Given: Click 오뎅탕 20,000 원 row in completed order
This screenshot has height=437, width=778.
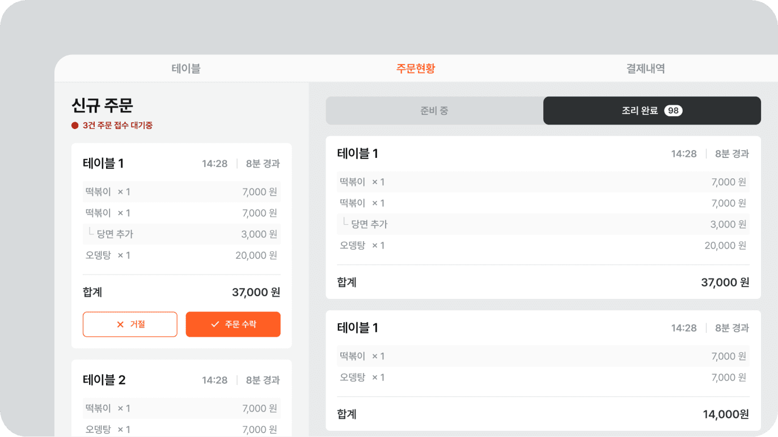Looking at the screenshot, I should [543, 245].
